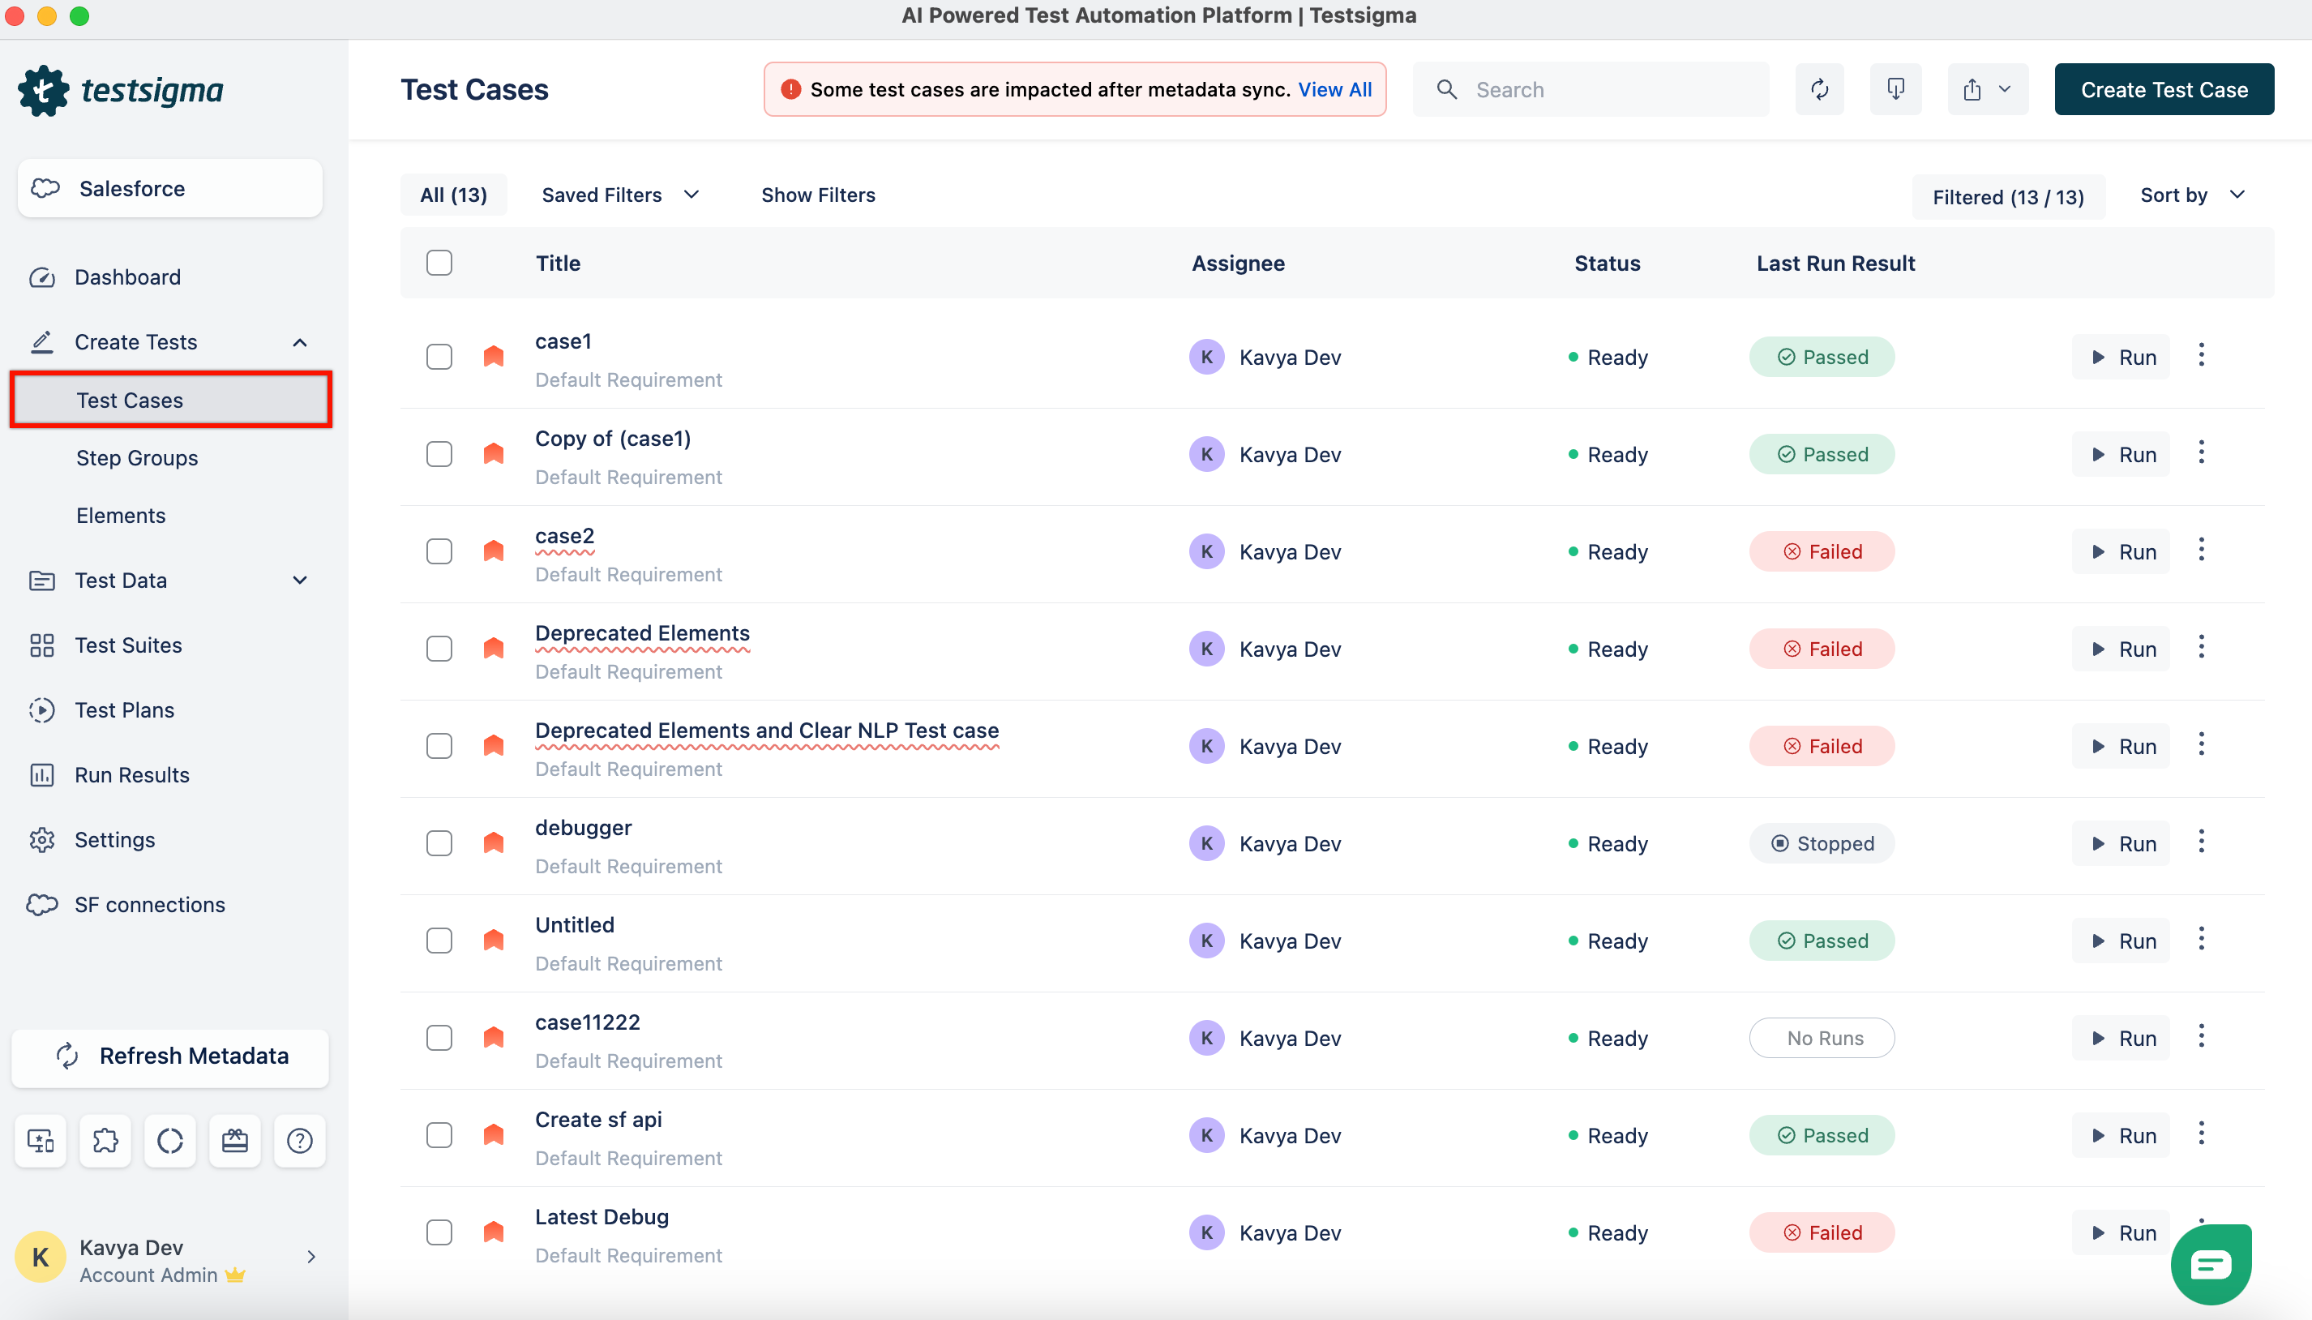Viewport: 2312px width, 1320px height.
Task: Click the priority flag icon on case1
Action: [493, 355]
